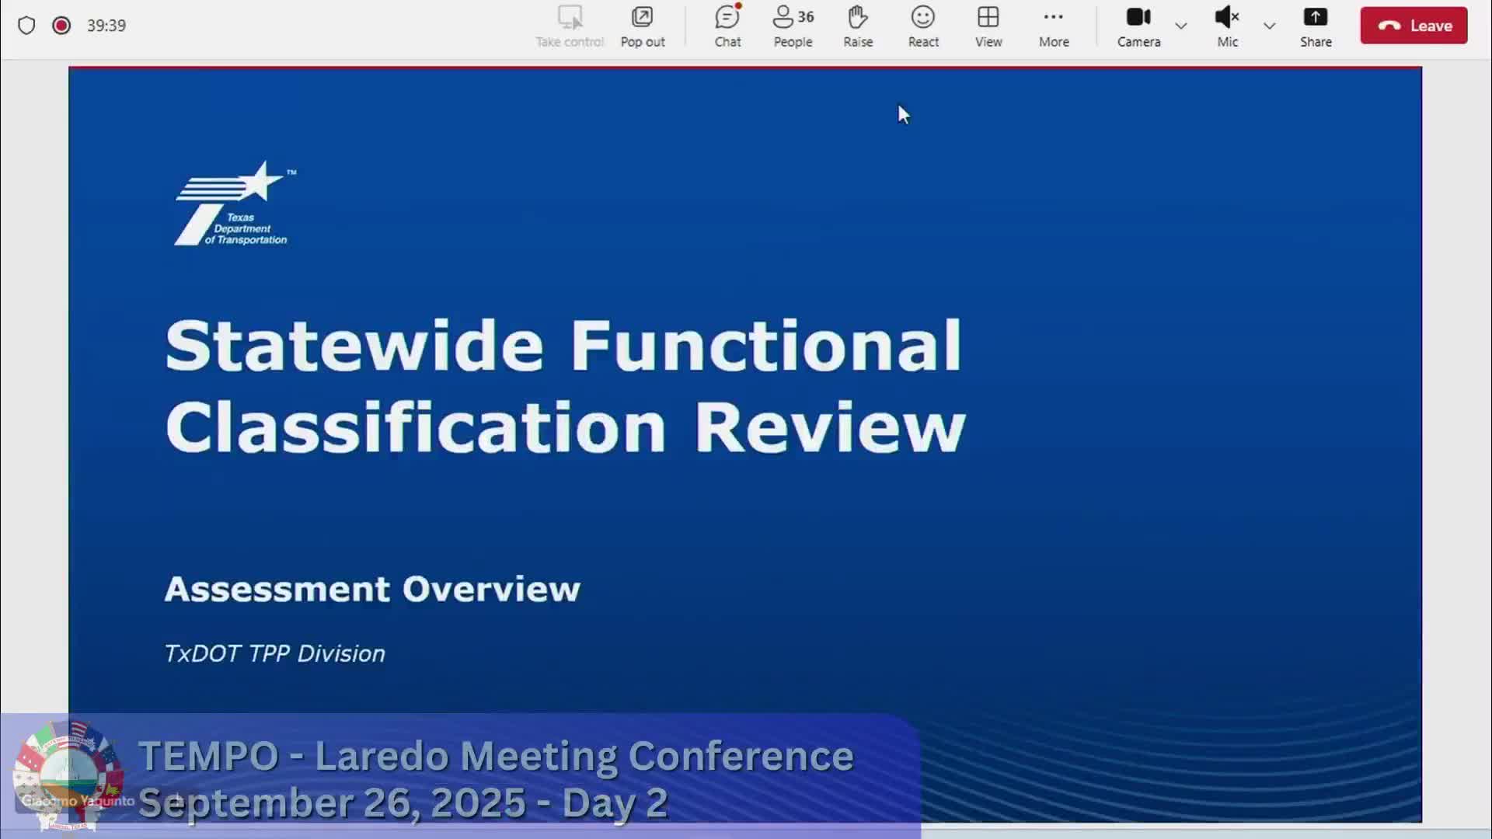This screenshot has height=839, width=1492.
Task: Expand the camera options chevron
Action: [1181, 26]
